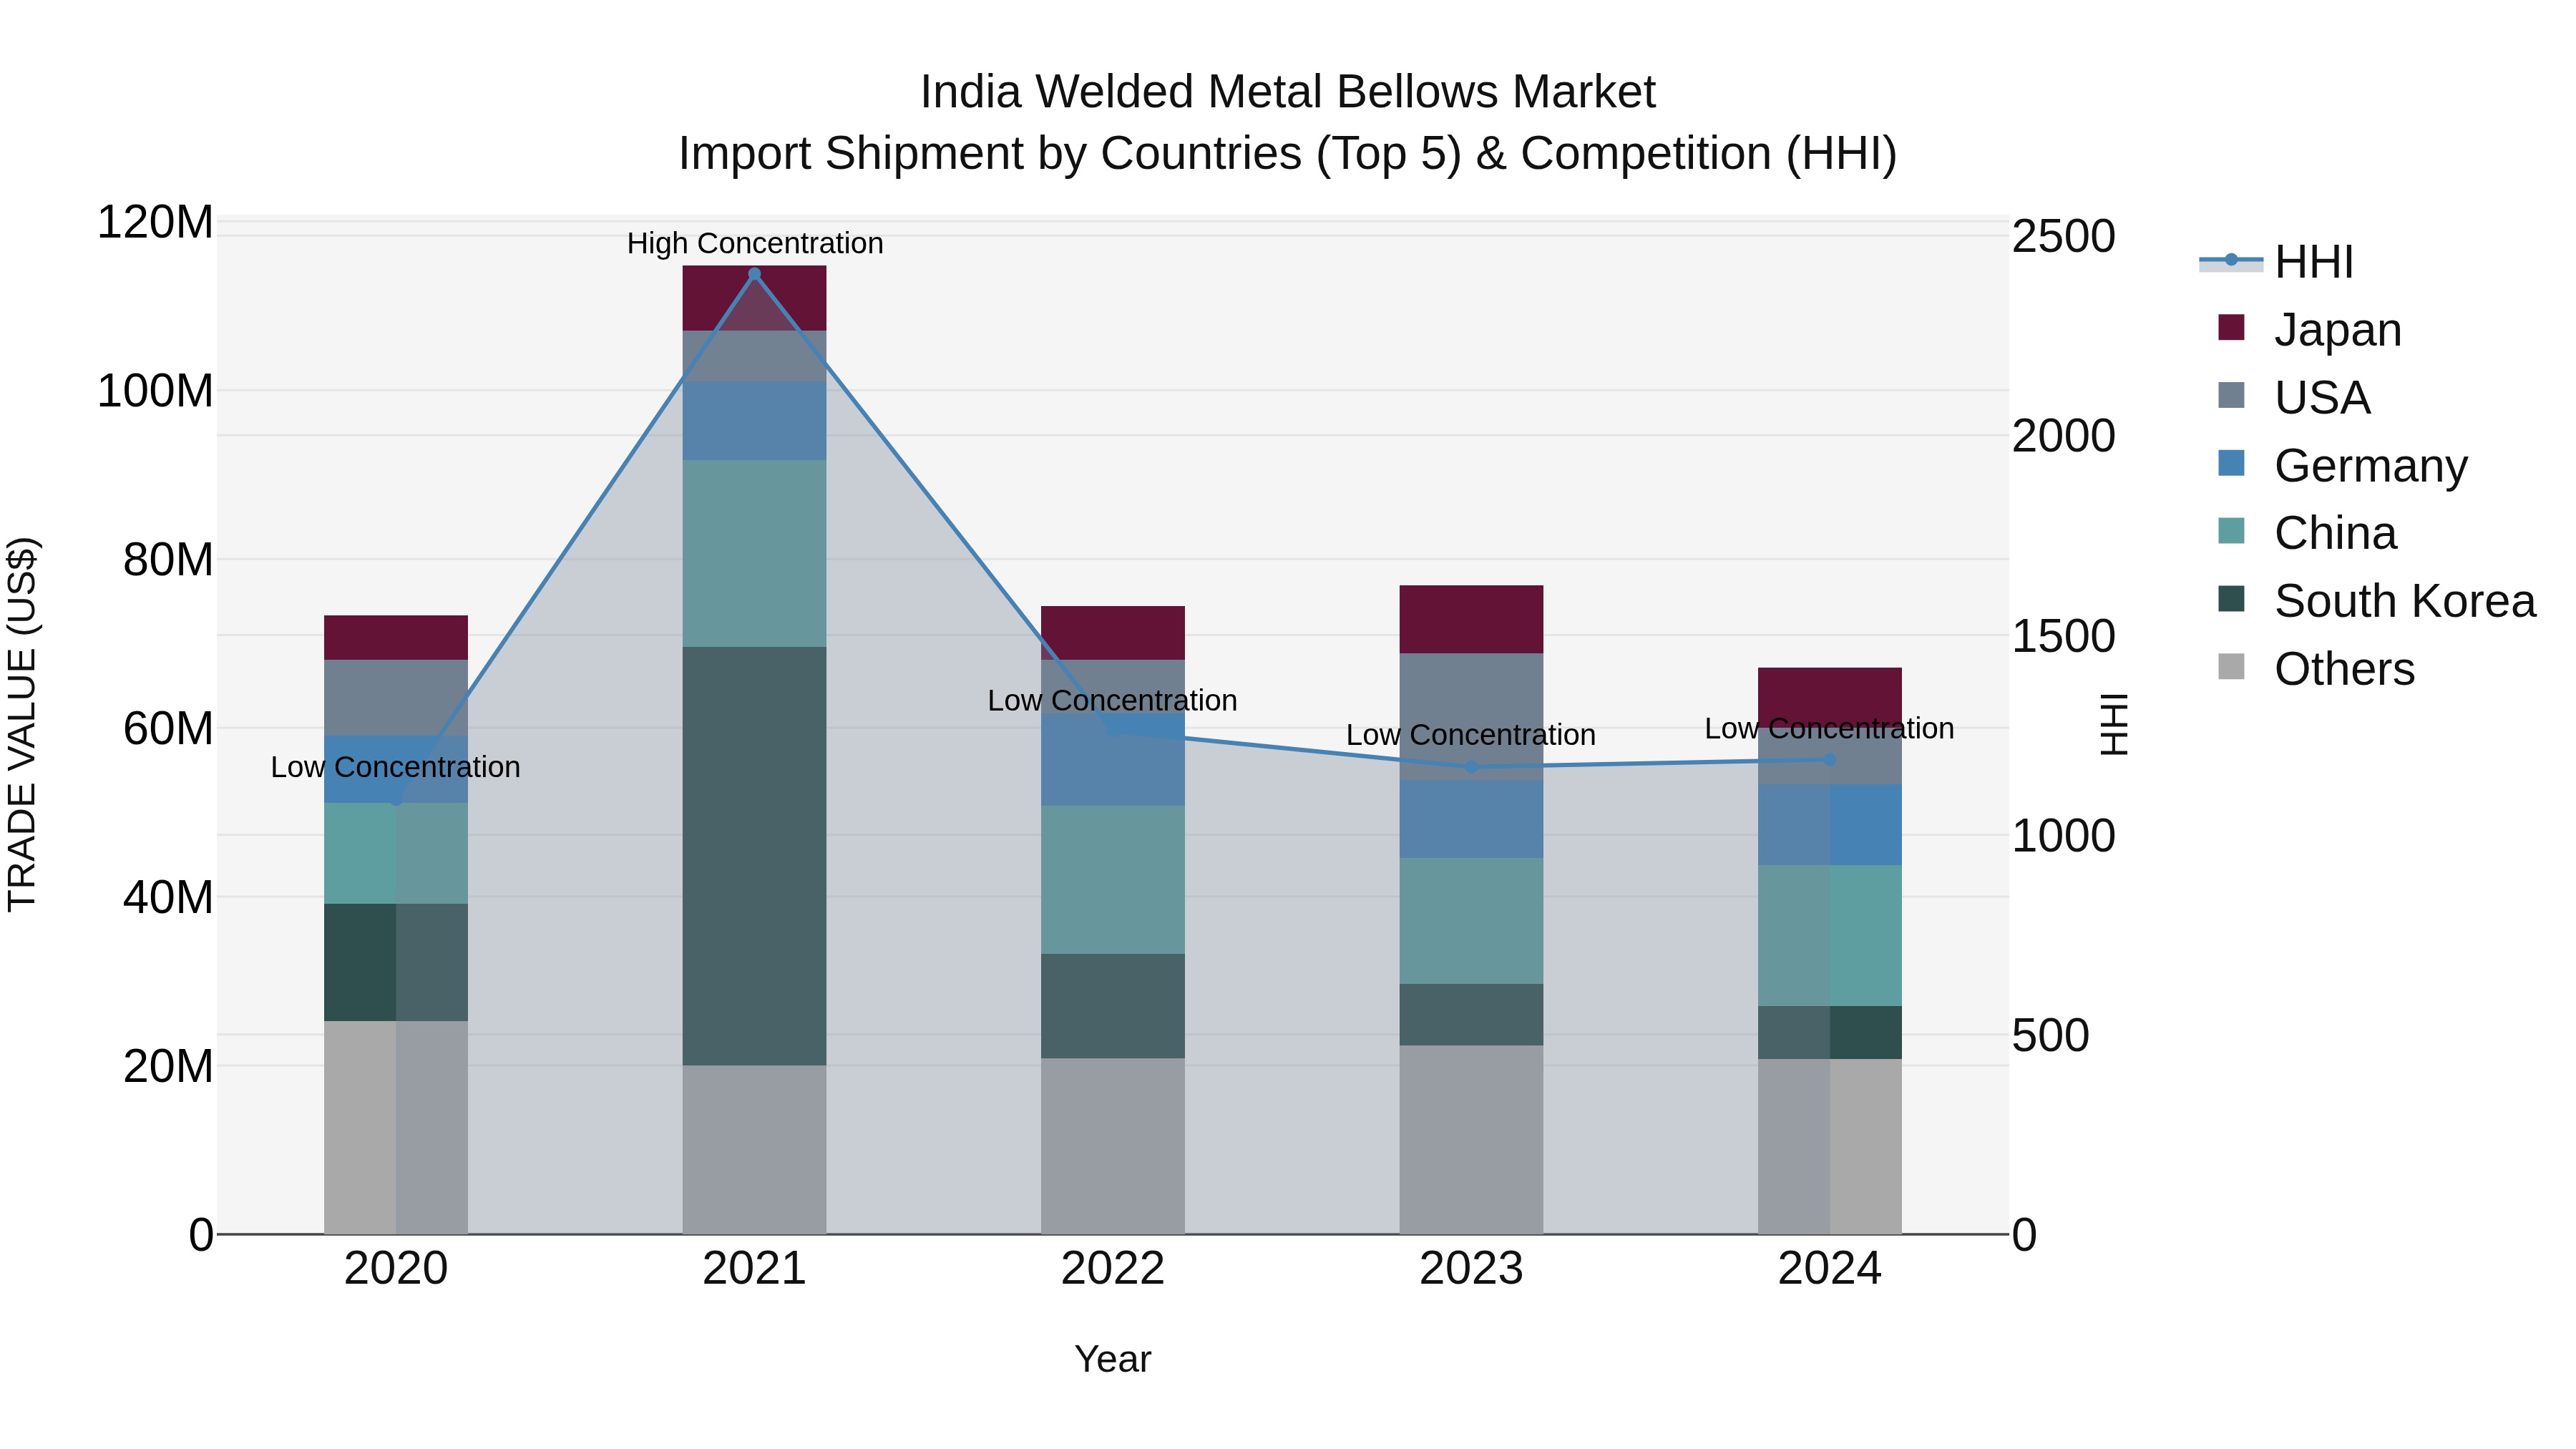Click the Japan legend color swatch

[2231, 328]
